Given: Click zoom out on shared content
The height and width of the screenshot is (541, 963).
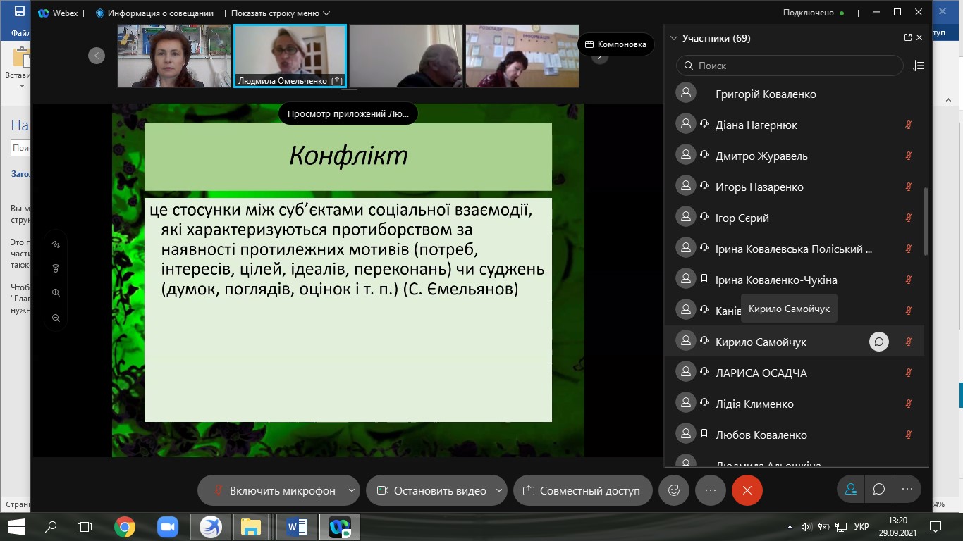Looking at the screenshot, I should [x=56, y=318].
